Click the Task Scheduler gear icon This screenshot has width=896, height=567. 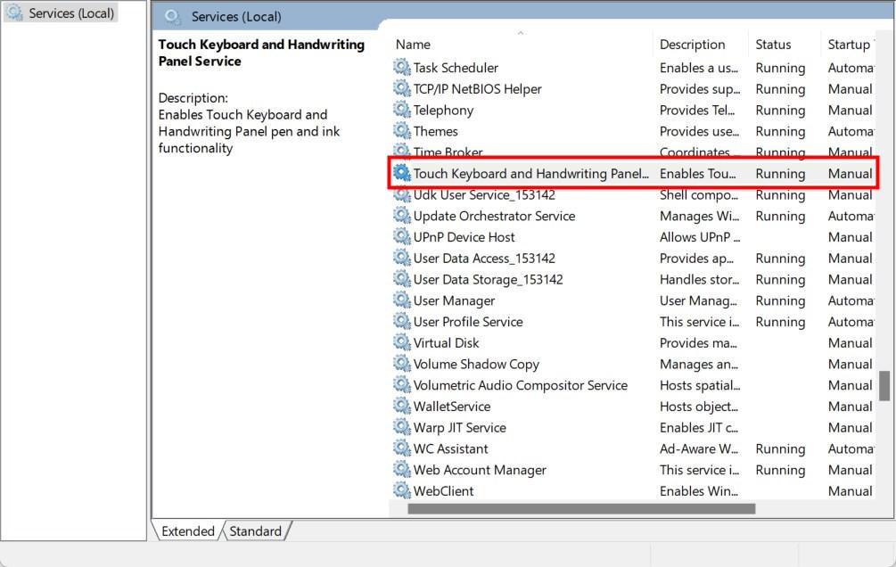point(402,68)
